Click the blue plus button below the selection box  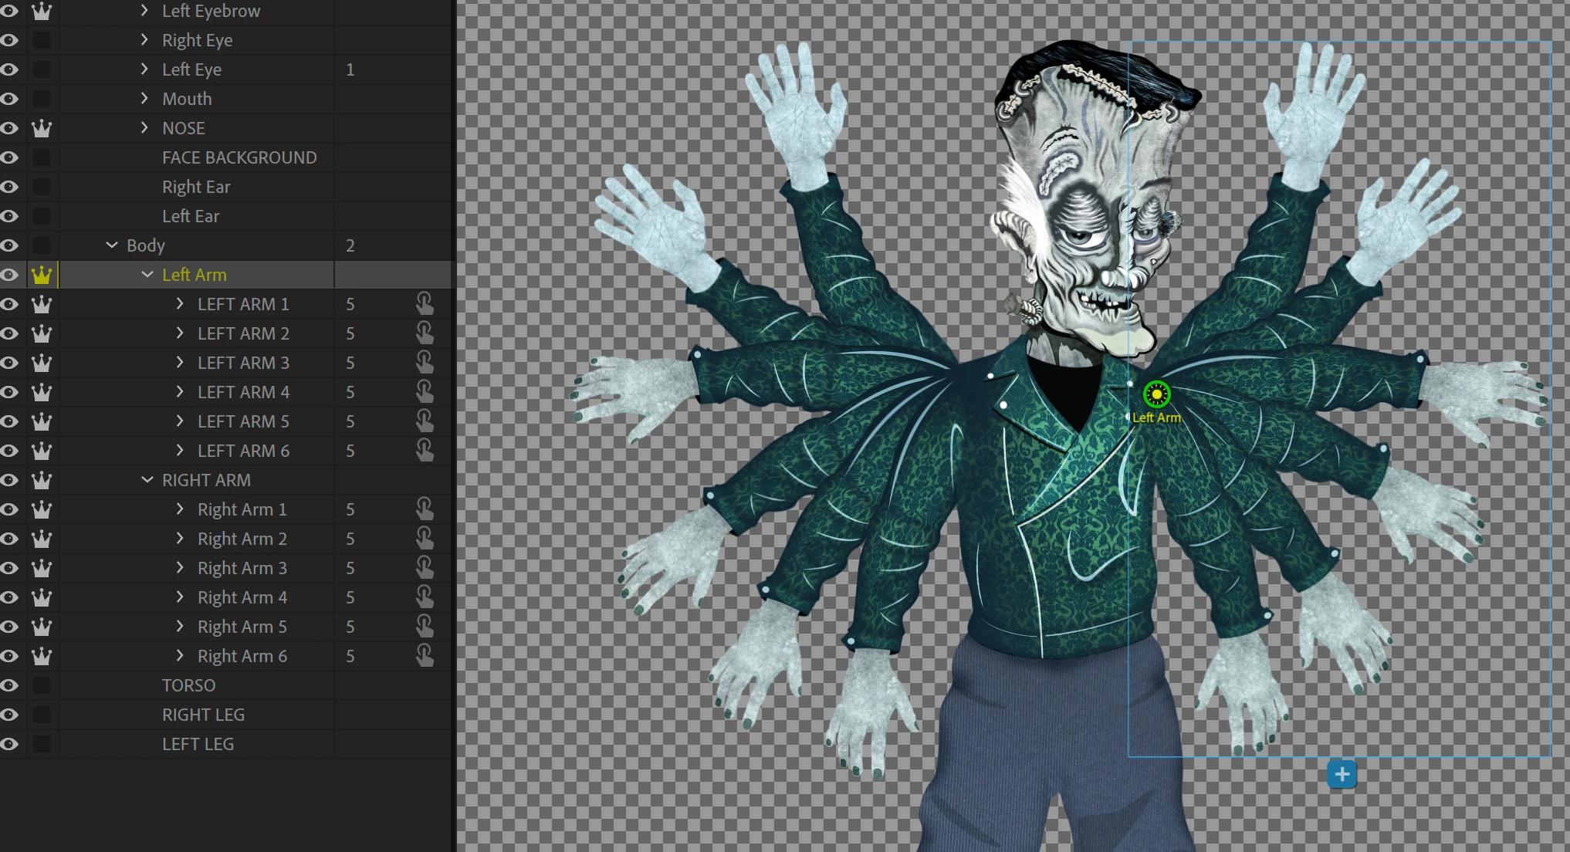coord(1342,774)
